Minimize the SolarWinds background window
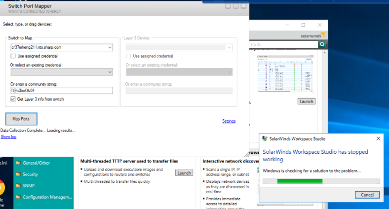The height and width of the screenshot is (209, 389). 287,25
